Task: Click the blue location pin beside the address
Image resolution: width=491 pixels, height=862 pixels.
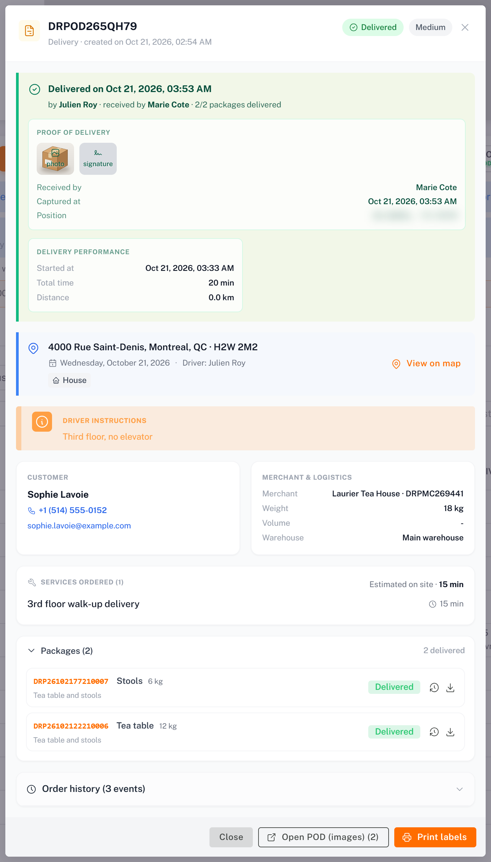Action: coord(33,348)
